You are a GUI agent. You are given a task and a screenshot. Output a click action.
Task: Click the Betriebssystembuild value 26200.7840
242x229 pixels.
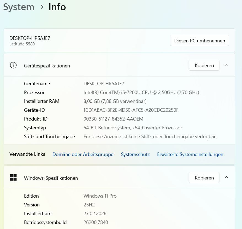96,222
